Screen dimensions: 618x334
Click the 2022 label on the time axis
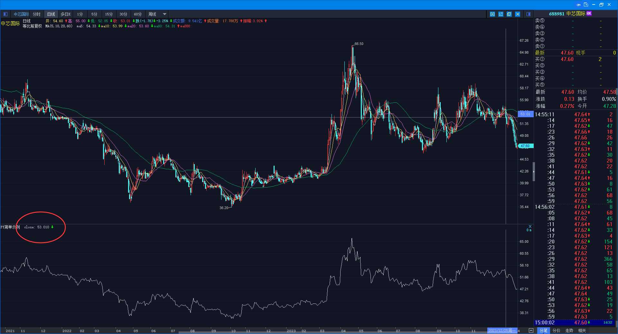point(67,331)
